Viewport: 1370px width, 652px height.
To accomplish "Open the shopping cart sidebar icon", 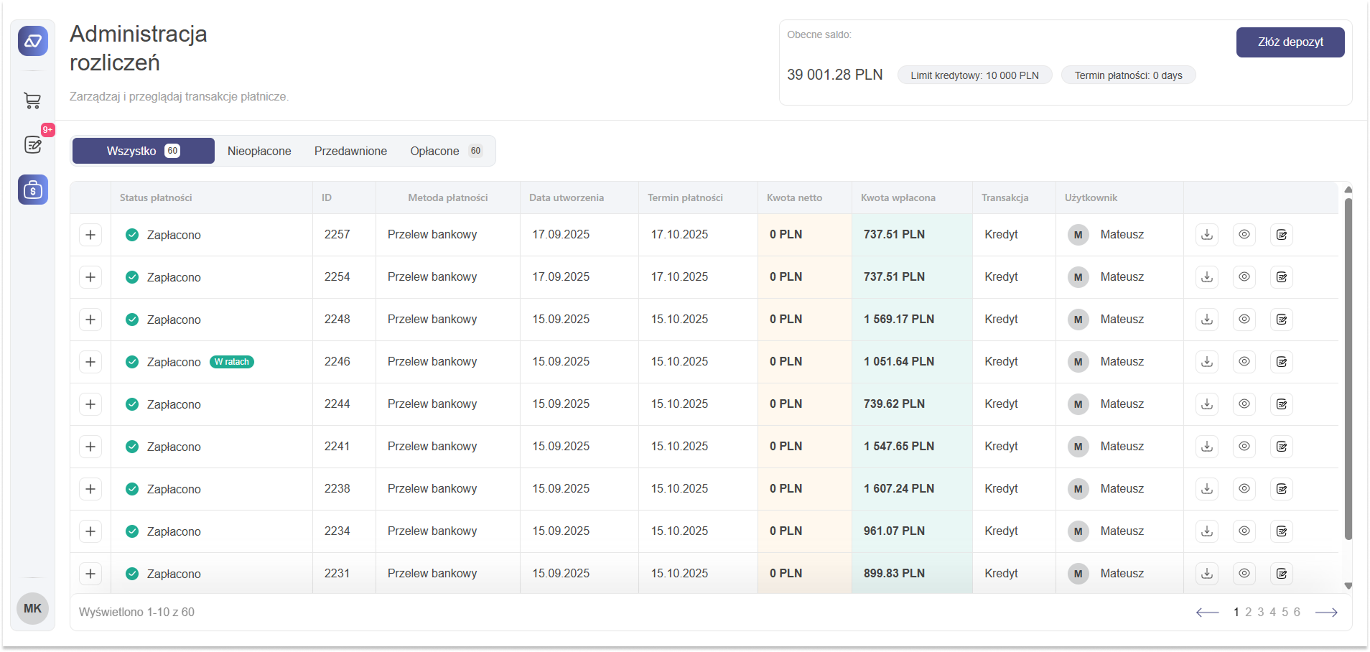I will coord(32,101).
